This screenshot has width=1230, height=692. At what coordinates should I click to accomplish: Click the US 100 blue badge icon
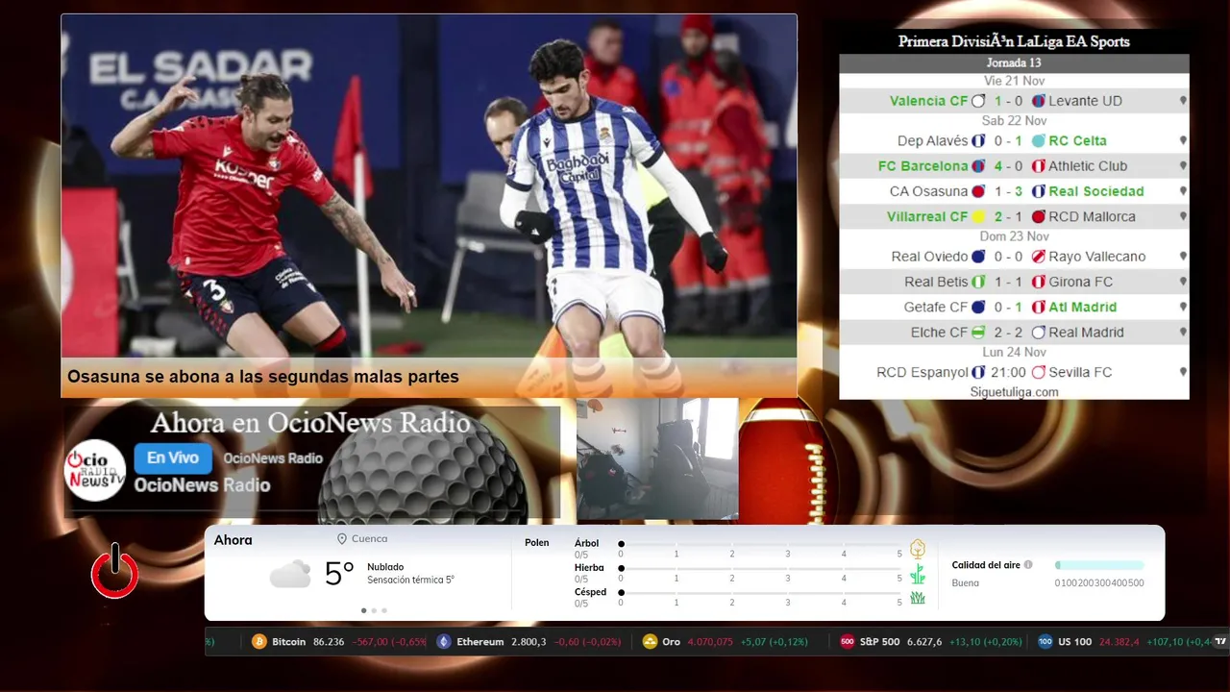click(x=1045, y=642)
